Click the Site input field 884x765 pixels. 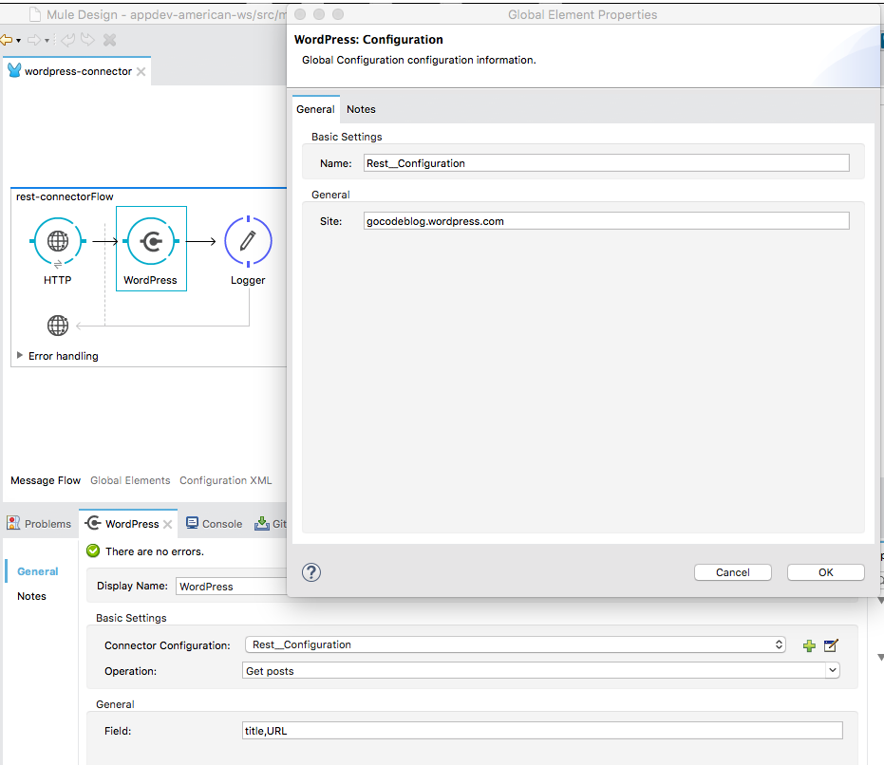point(606,221)
